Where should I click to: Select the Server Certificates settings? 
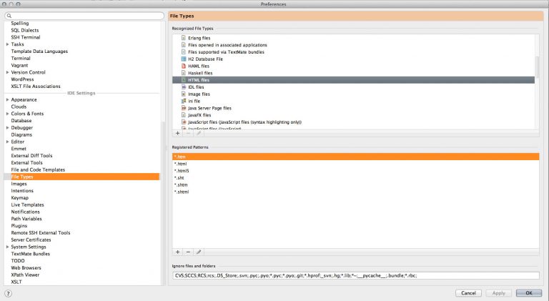coord(31,240)
